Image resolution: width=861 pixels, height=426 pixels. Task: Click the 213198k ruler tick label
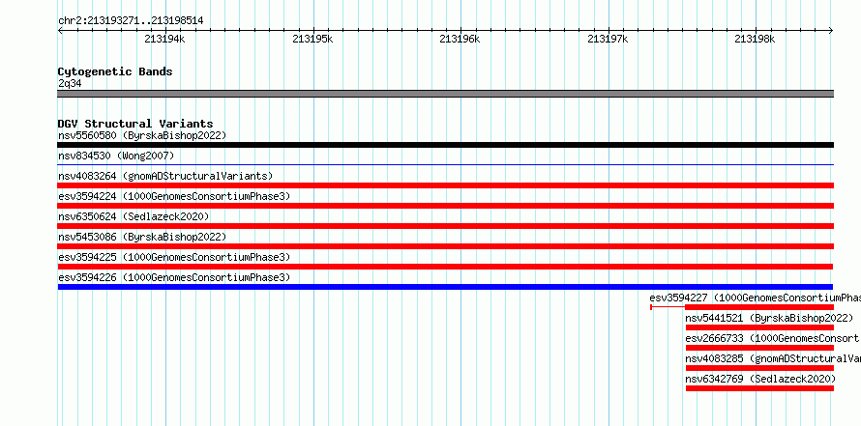tap(755, 39)
